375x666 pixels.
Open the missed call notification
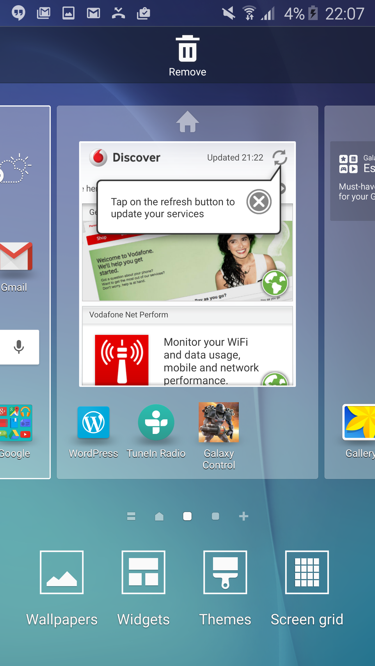click(x=118, y=13)
